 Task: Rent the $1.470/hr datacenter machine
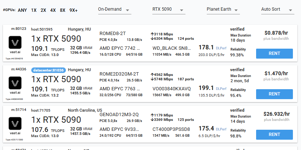pyautogui.click(x=275, y=94)
